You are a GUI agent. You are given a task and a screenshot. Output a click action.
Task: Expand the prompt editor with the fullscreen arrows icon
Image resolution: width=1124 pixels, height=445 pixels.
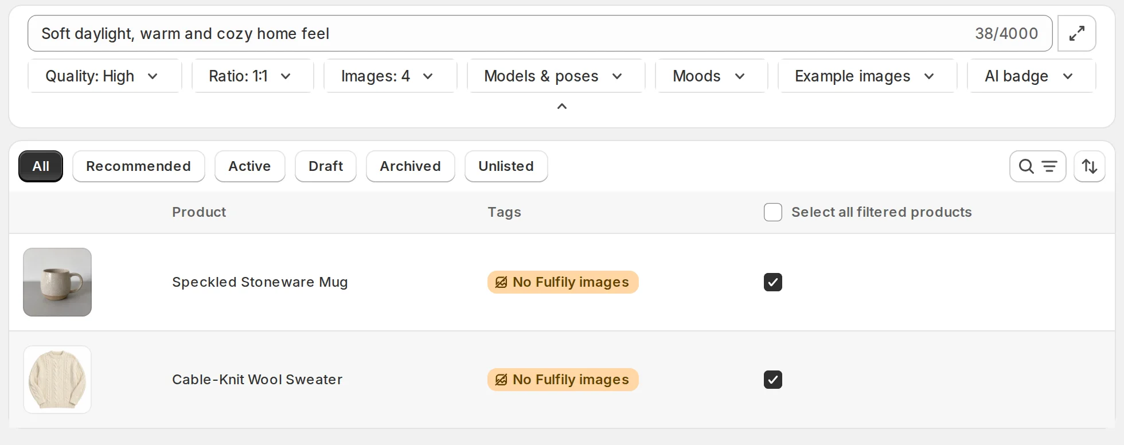(1076, 33)
